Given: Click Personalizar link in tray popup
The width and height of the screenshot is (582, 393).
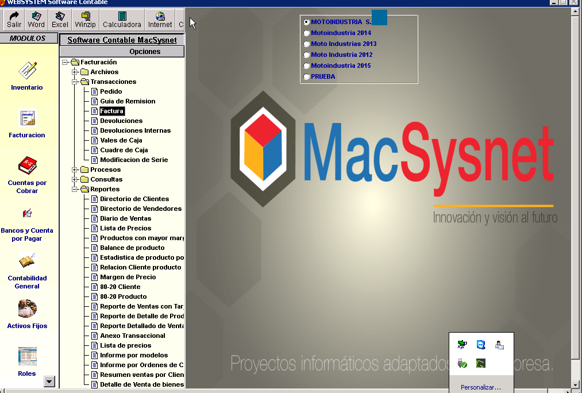Looking at the screenshot, I should click(480, 387).
